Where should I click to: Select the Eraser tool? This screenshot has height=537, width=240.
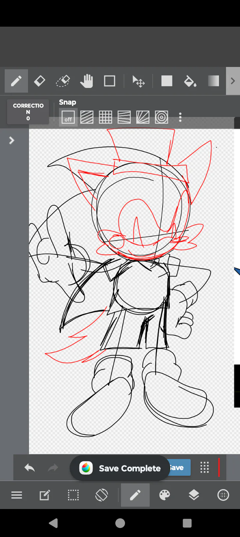click(x=40, y=81)
